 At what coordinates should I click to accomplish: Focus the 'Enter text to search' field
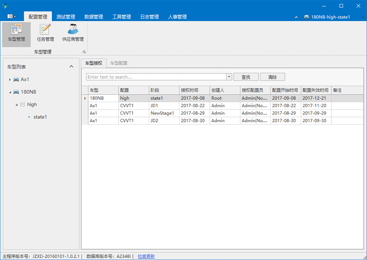coord(156,77)
